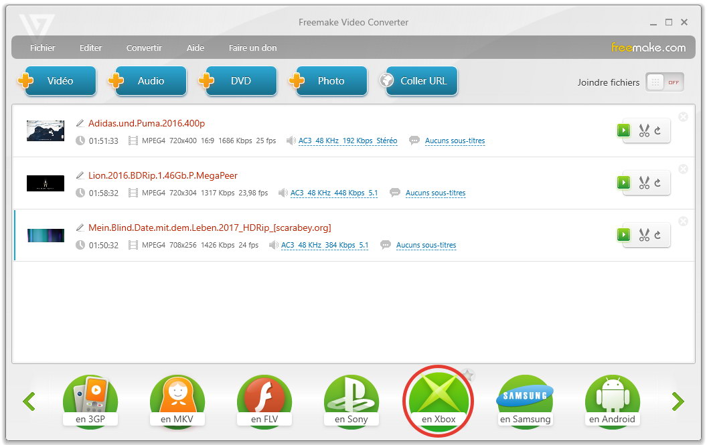Screen dimensions: 707x445
Task: Click video info MPEG4 720x400 16:9
Action: [209, 141]
